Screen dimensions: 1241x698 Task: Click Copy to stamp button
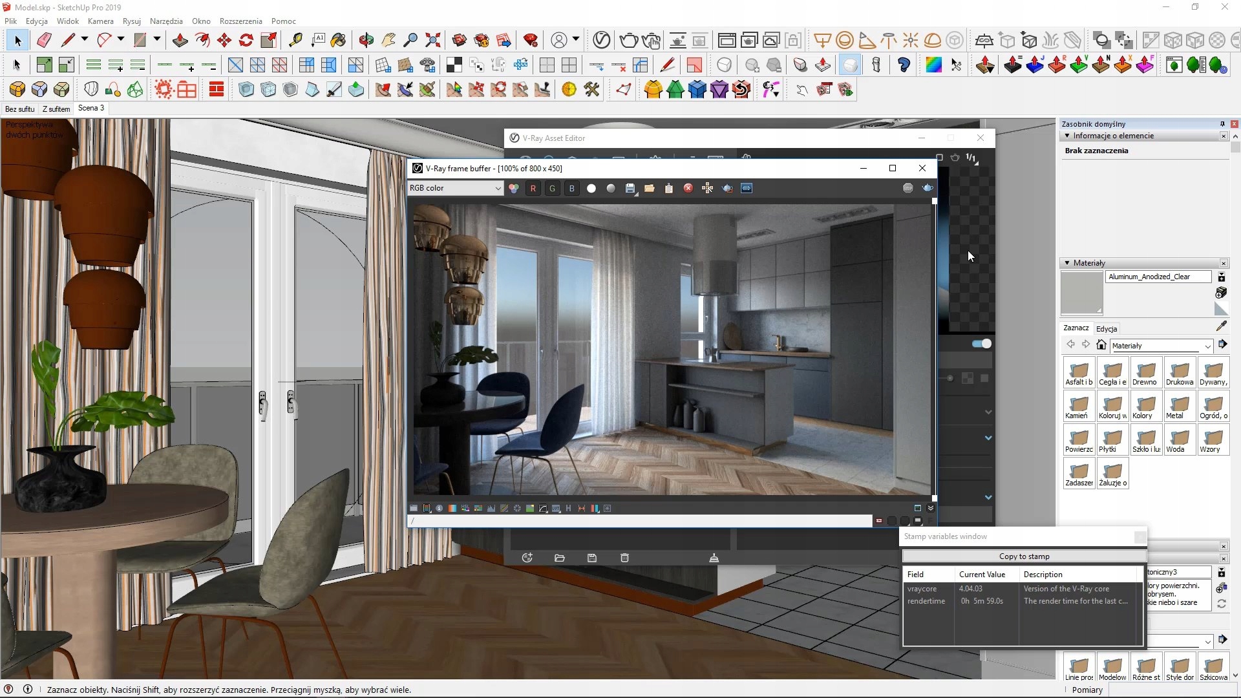pyautogui.click(x=1023, y=556)
